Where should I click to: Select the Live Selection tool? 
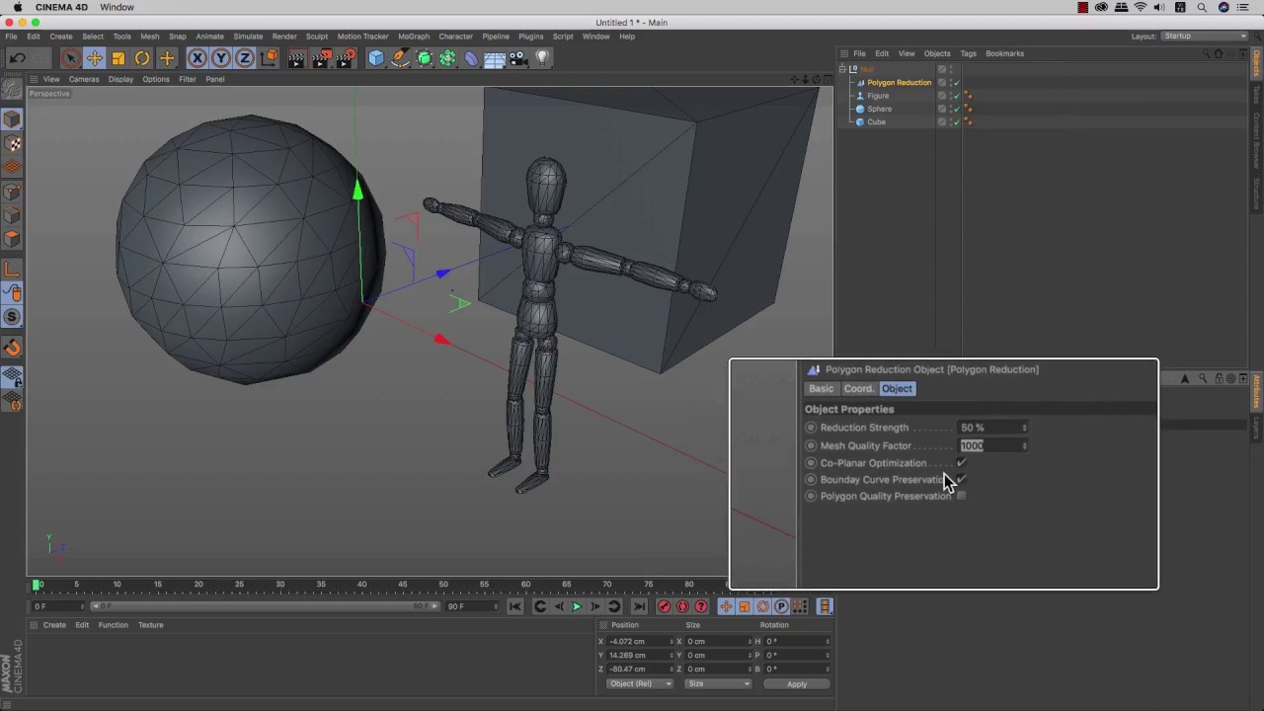coord(70,58)
